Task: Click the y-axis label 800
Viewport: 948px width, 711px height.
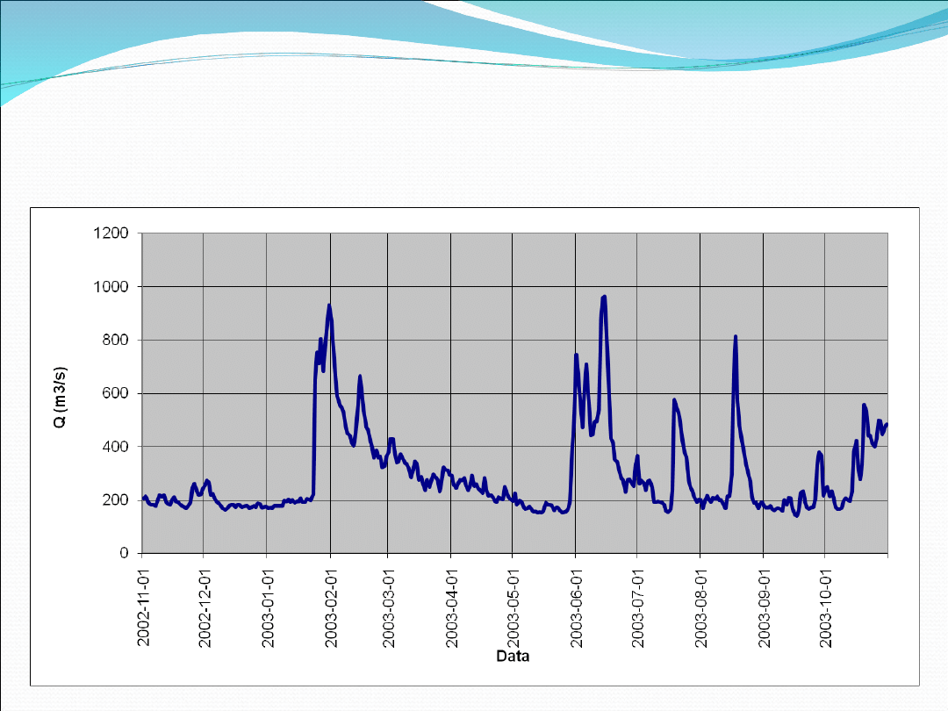Action: (x=115, y=340)
